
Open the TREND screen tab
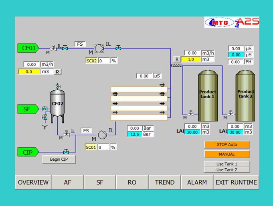tap(165, 182)
